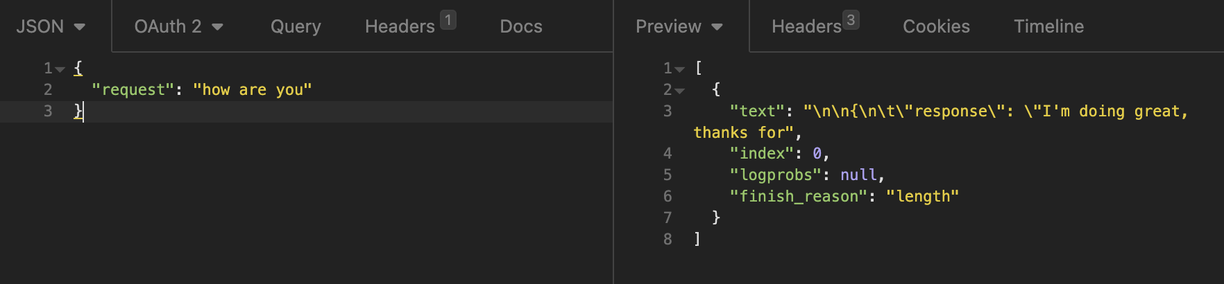Viewport: 1224px width, 284px height.
Task: Collapse response object fold arrow at line 2
Action: click(680, 91)
